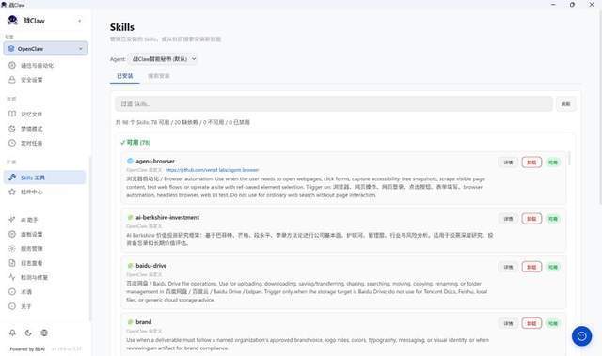Expand the small arrow next to the Claw title

pyautogui.click(x=79, y=21)
